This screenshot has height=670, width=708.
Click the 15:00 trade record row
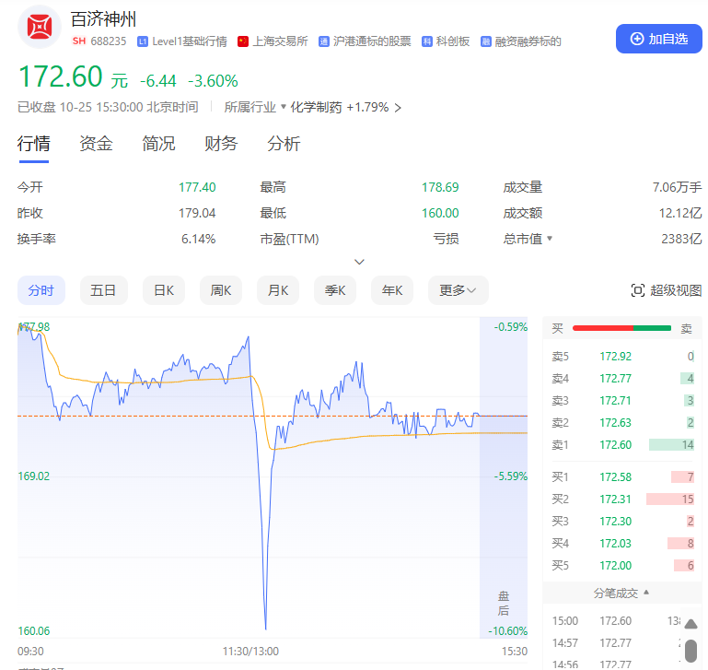616,621
